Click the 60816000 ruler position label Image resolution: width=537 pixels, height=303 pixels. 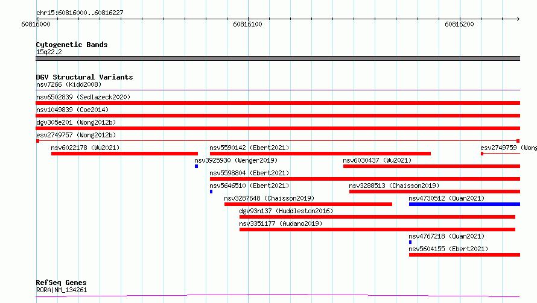click(x=36, y=24)
